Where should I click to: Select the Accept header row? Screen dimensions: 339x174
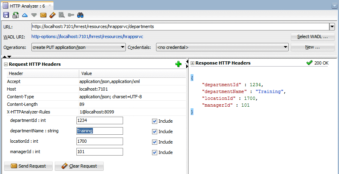tap(96, 81)
